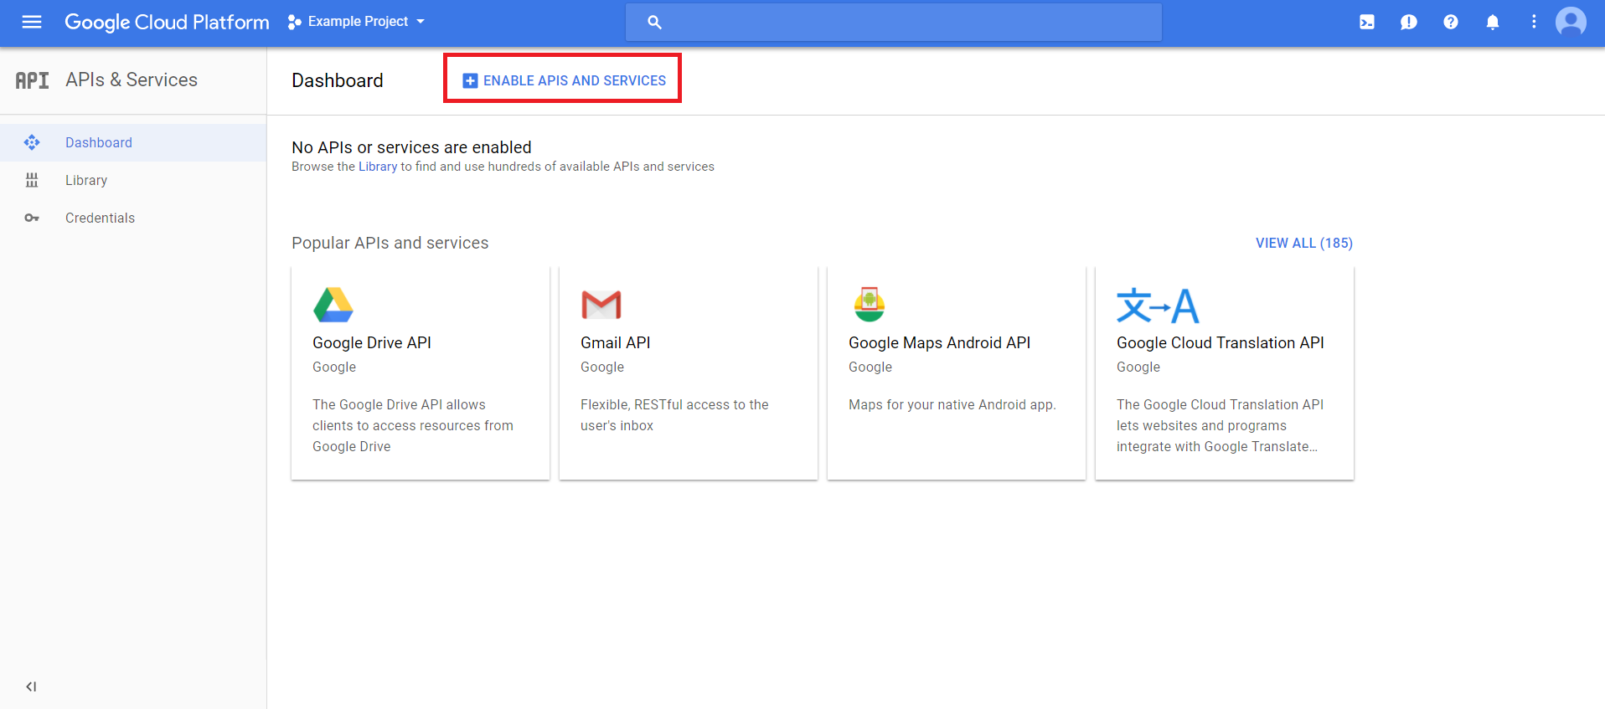The image size is (1605, 709).
Task: Show notifications bell
Action: click(x=1493, y=23)
